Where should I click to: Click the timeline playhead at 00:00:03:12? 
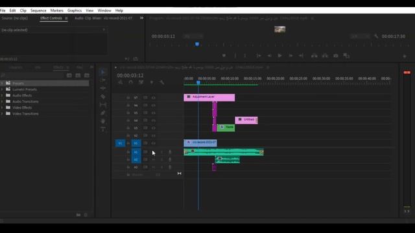(x=198, y=83)
